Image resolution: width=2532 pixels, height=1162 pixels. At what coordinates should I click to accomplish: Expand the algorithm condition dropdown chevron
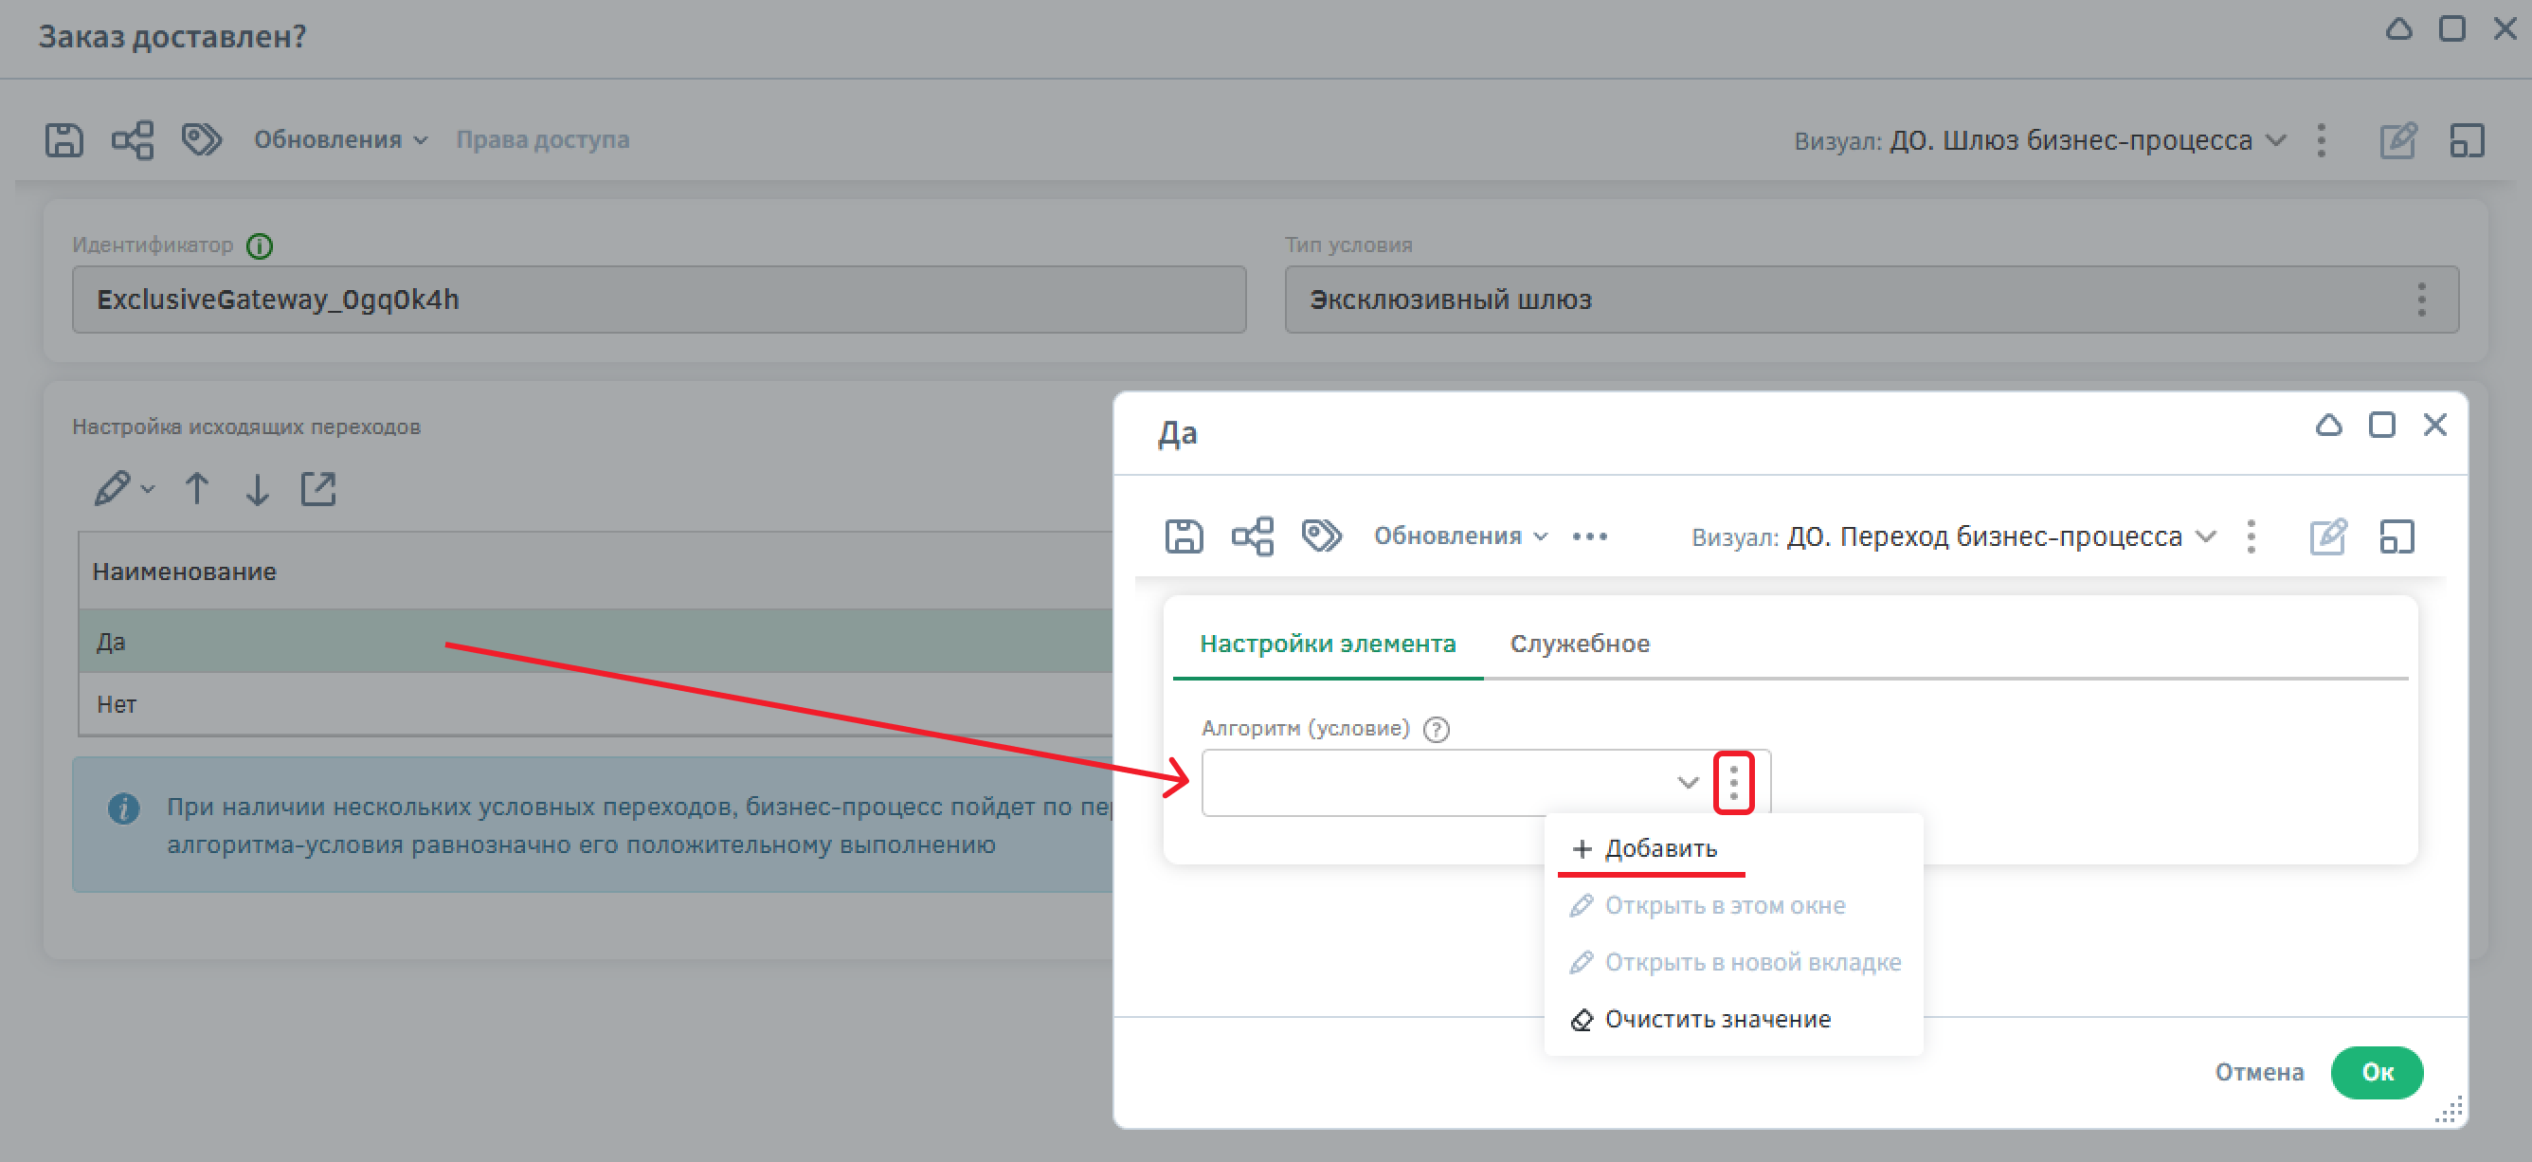(1688, 783)
